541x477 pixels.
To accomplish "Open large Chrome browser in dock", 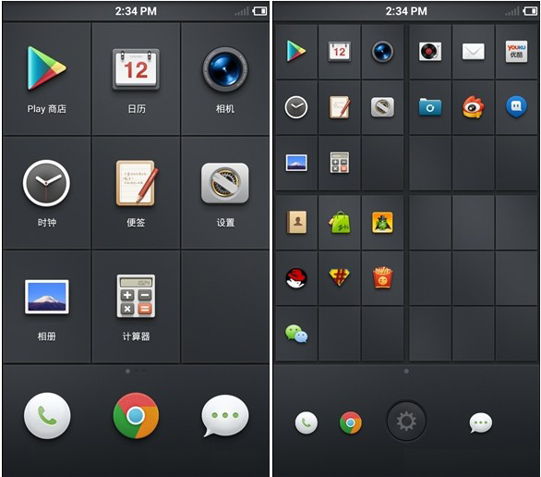I will point(136,415).
